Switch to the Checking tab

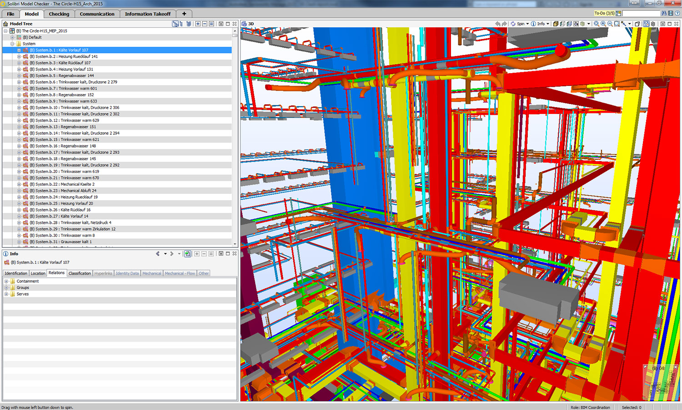59,14
